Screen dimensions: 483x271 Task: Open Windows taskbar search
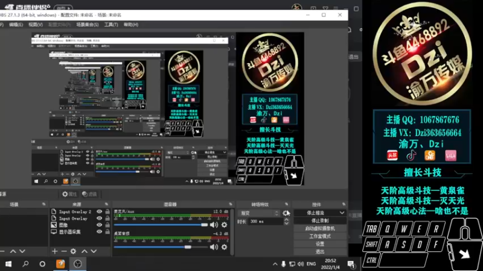tap(25, 264)
